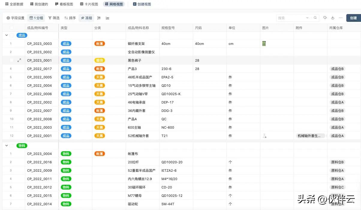Click the 创建 button
The height and width of the screenshot is (210, 361).
[x=353, y=18]
